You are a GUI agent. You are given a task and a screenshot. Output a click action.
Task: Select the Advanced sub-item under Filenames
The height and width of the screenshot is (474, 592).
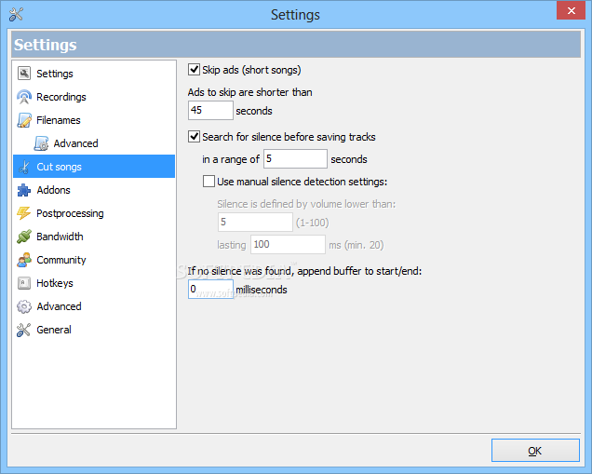click(74, 143)
